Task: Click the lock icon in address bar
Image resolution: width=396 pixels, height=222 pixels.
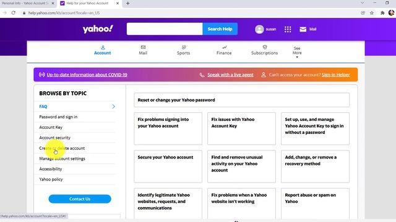Action: (x=24, y=13)
